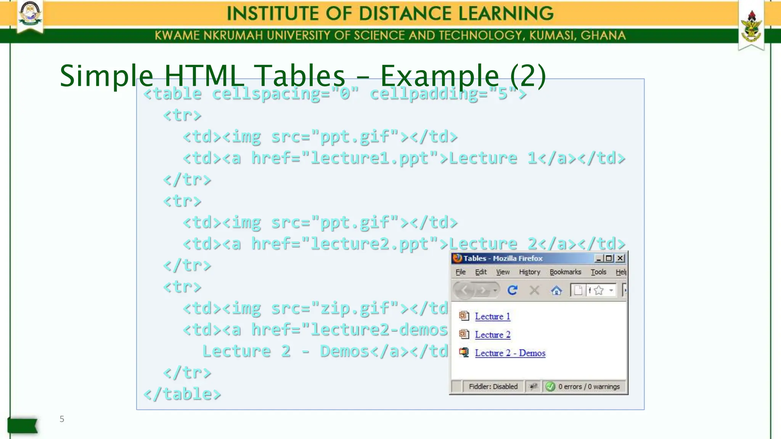This screenshot has height=439, width=781.
Task: Open the Tools menu
Action: coord(598,272)
